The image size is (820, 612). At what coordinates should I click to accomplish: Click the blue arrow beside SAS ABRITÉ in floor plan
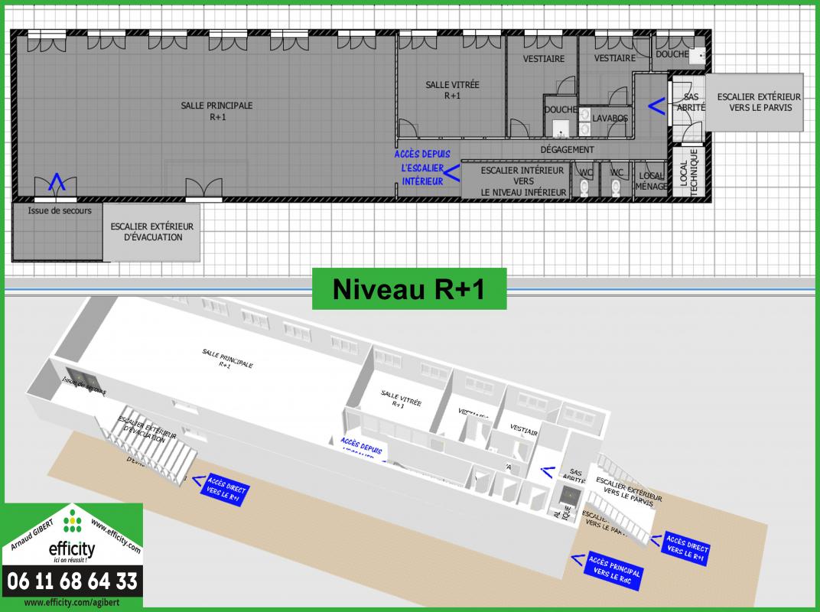[656, 106]
